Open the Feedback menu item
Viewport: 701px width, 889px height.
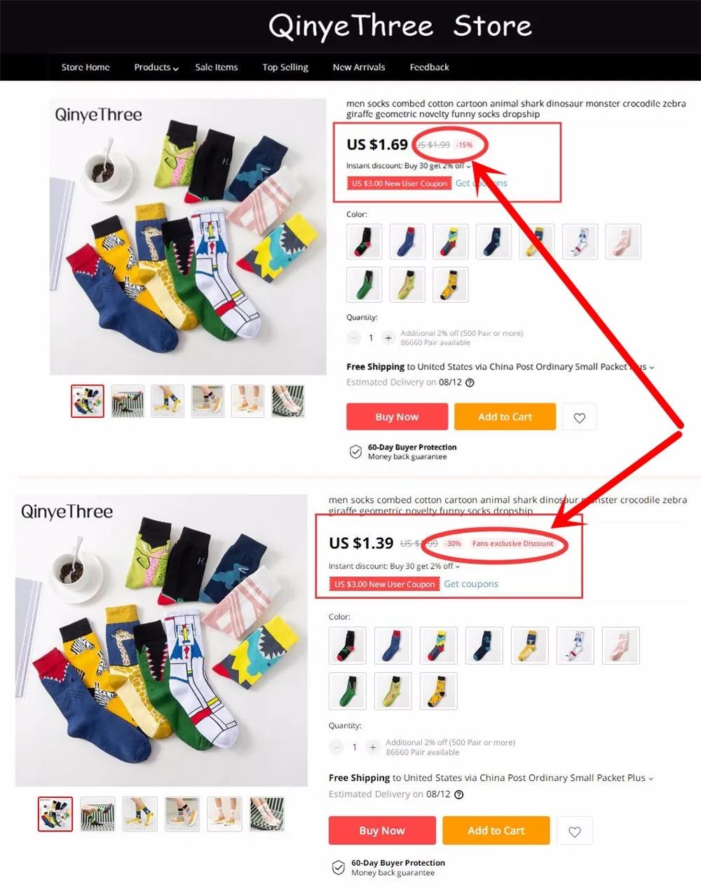(x=429, y=67)
